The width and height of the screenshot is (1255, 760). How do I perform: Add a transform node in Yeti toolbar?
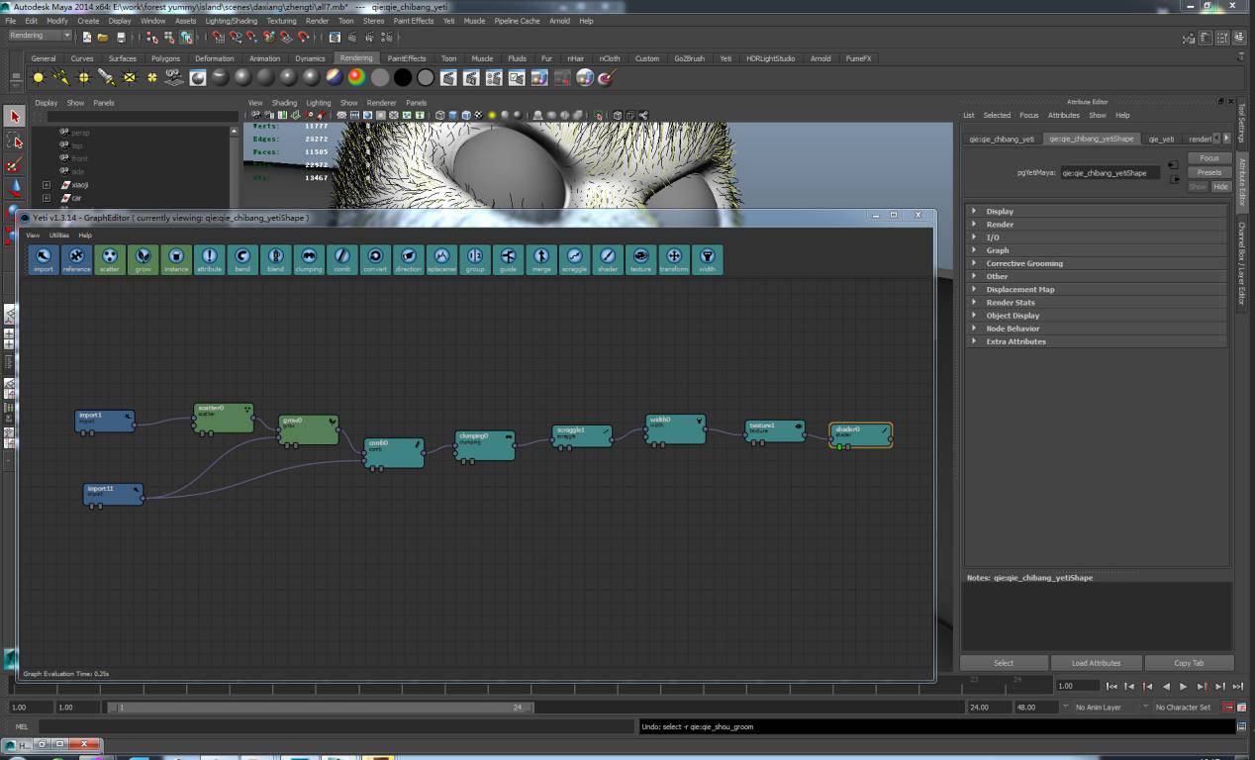674,259
